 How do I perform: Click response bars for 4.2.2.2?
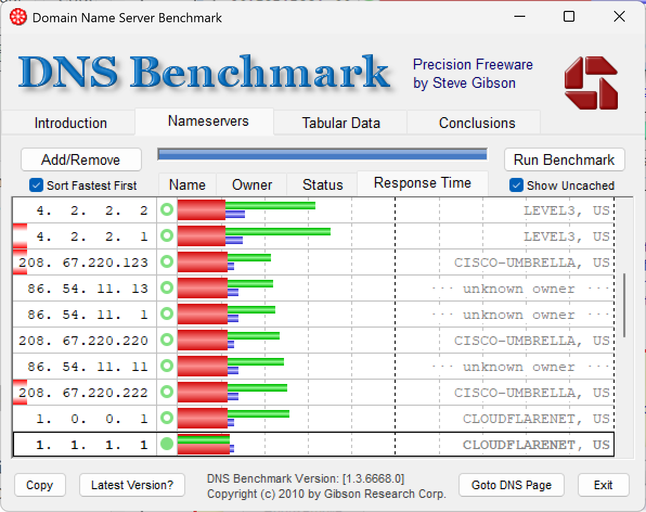point(247,210)
